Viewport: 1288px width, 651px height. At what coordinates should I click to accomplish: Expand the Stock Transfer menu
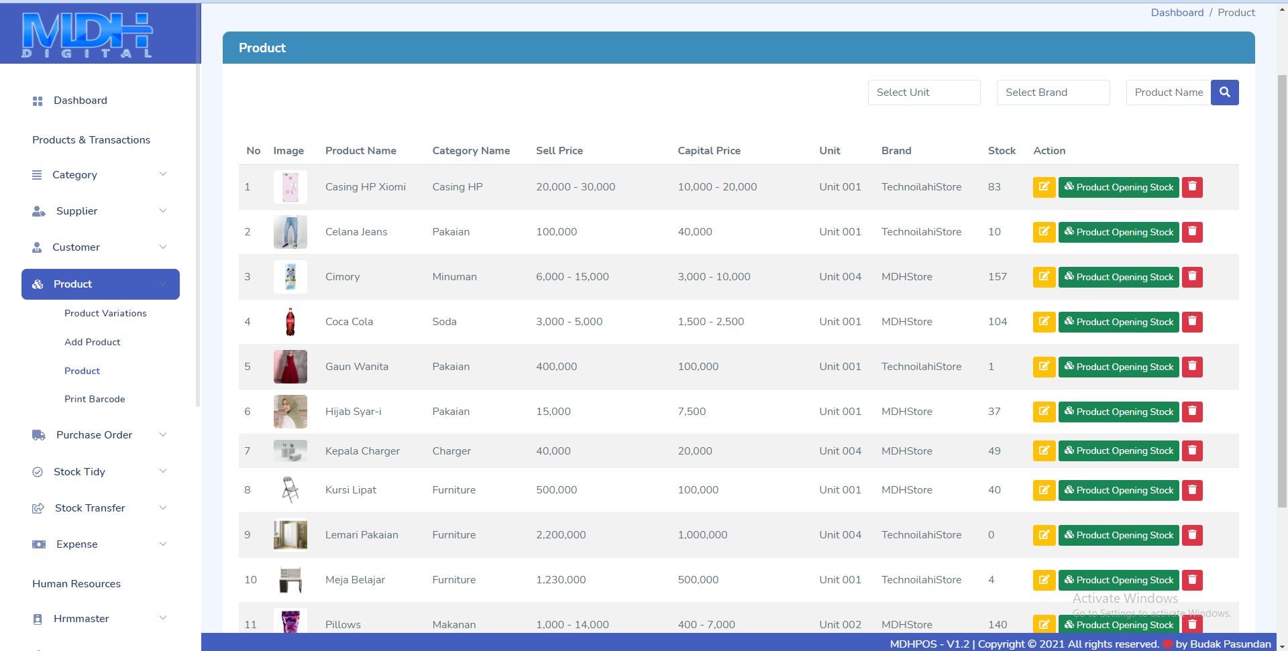click(101, 508)
